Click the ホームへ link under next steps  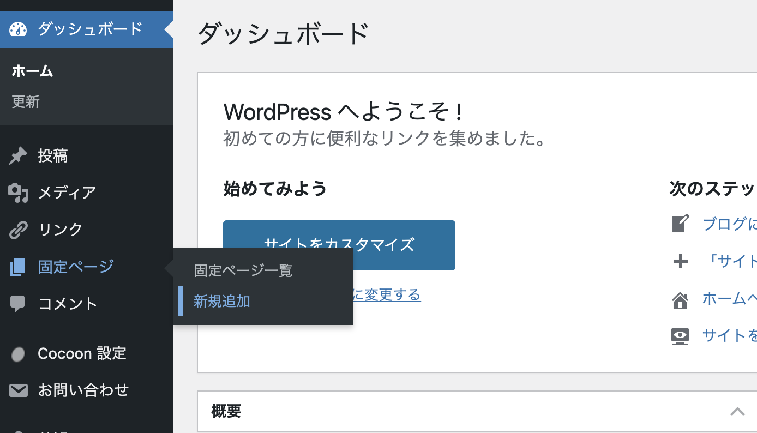[730, 299]
